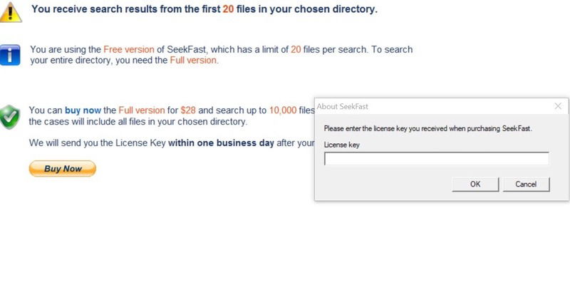Click the About SeekFast title bar
Image resolution: width=570 pixels, height=285 pixels.
(432, 106)
